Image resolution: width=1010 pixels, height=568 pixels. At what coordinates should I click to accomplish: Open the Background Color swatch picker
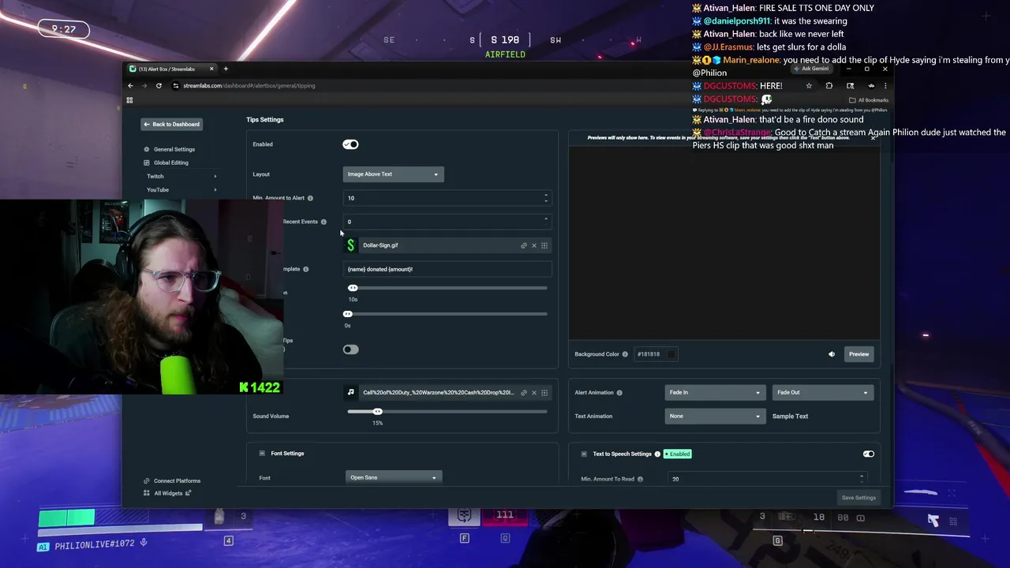coord(671,354)
